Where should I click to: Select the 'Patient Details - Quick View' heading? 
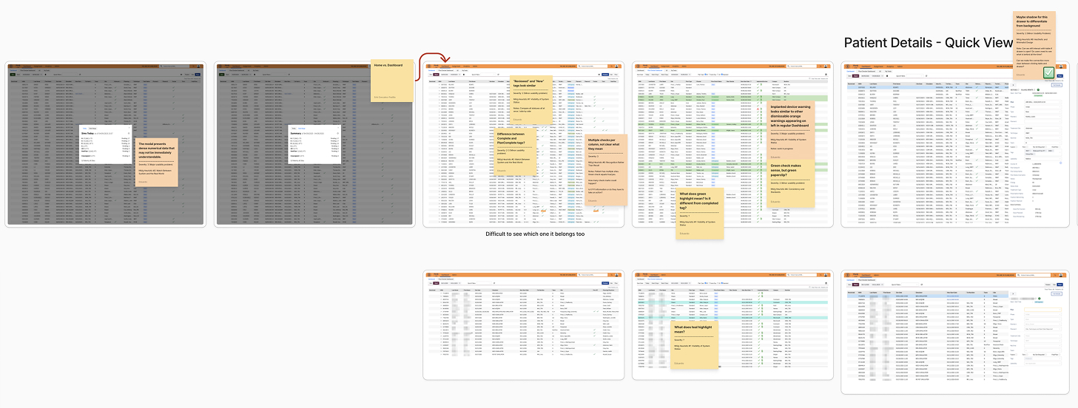928,43
